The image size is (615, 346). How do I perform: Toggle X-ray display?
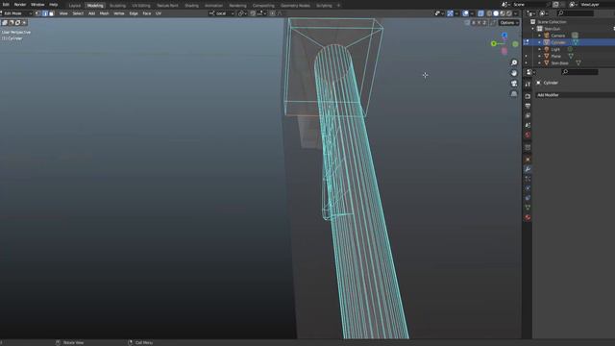pos(480,13)
